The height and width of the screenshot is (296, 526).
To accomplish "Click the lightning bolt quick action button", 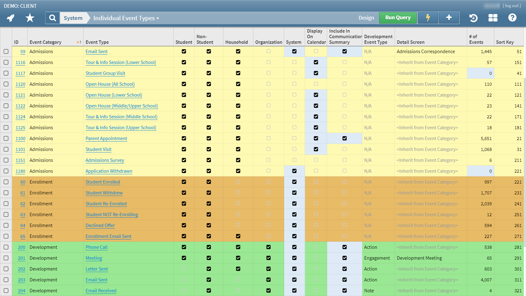I will (x=428, y=18).
